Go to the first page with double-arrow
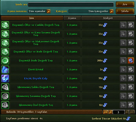This screenshot has width=136, height=122. [x=105, y=112]
